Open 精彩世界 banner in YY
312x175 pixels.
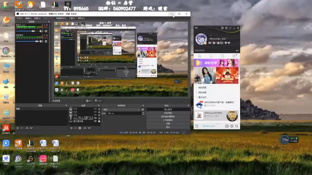(x=216, y=63)
